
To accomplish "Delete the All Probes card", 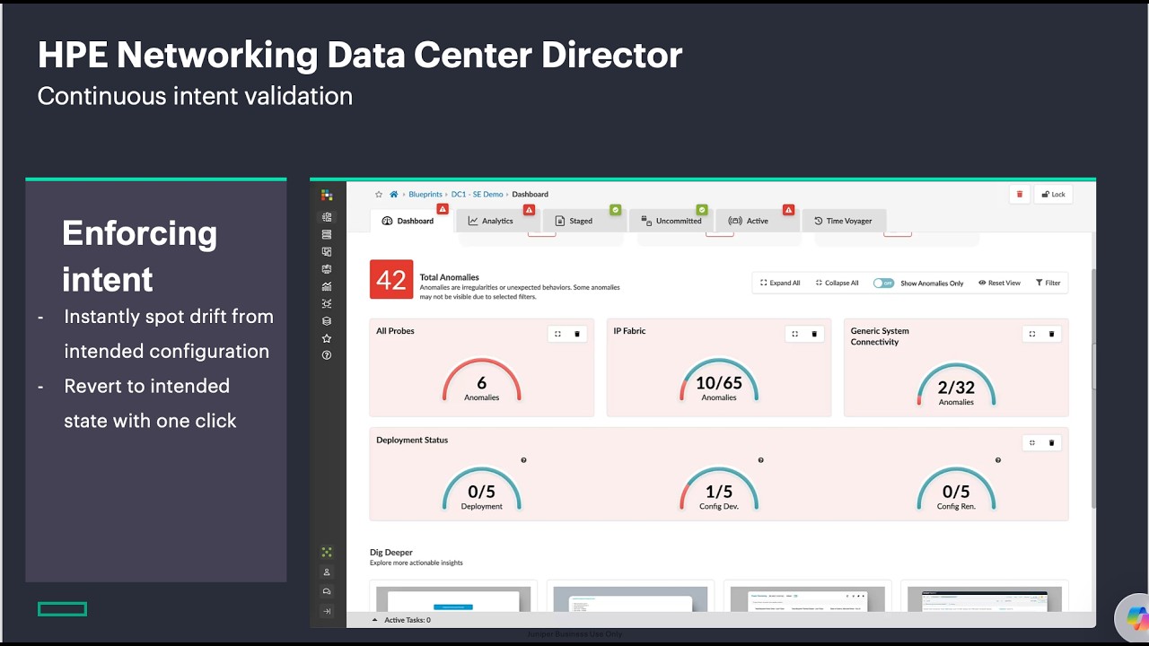I will (577, 334).
